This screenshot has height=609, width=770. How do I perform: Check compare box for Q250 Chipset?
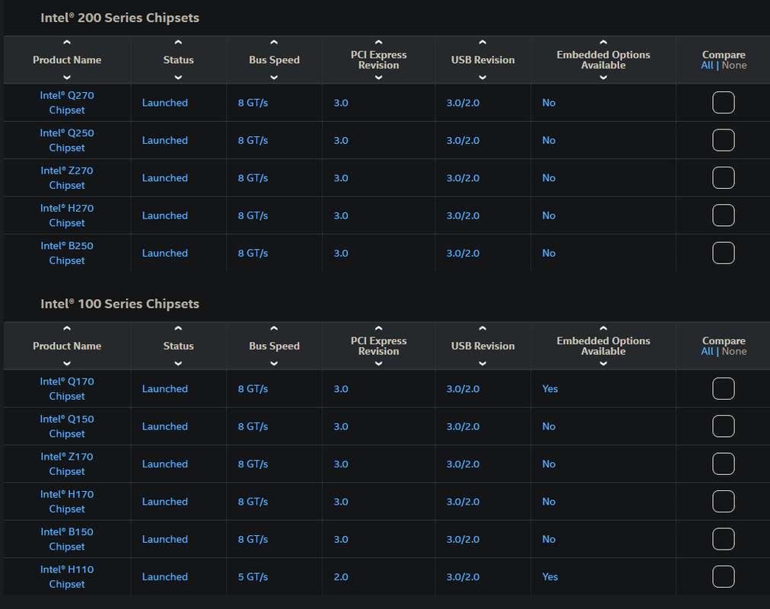click(724, 141)
